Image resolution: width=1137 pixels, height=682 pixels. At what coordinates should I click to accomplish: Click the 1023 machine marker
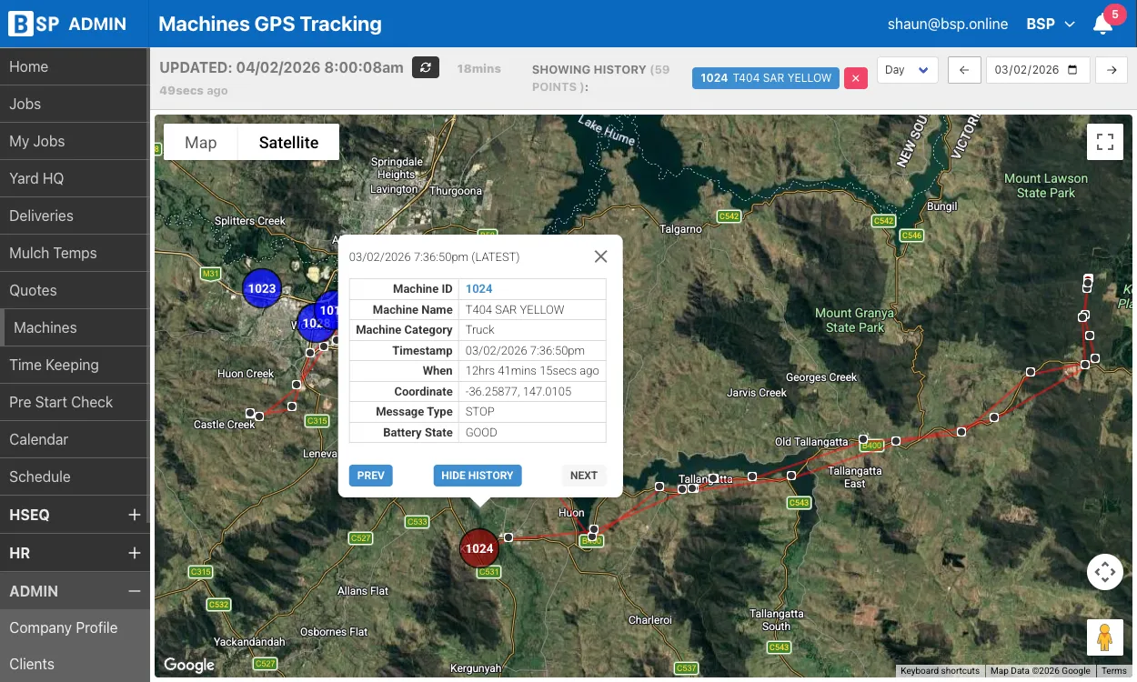point(262,288)
